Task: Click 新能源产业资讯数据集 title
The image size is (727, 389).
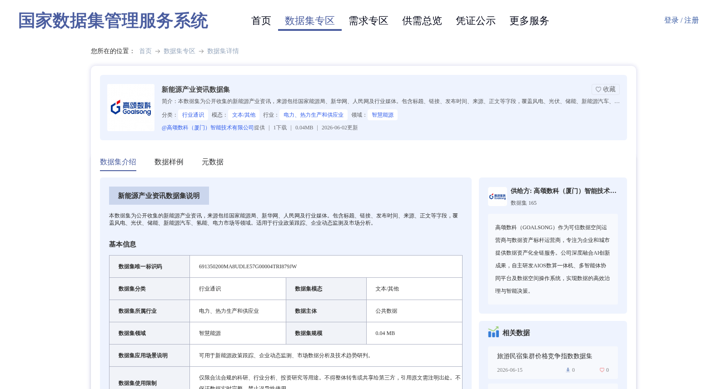Action: point(196,89)
